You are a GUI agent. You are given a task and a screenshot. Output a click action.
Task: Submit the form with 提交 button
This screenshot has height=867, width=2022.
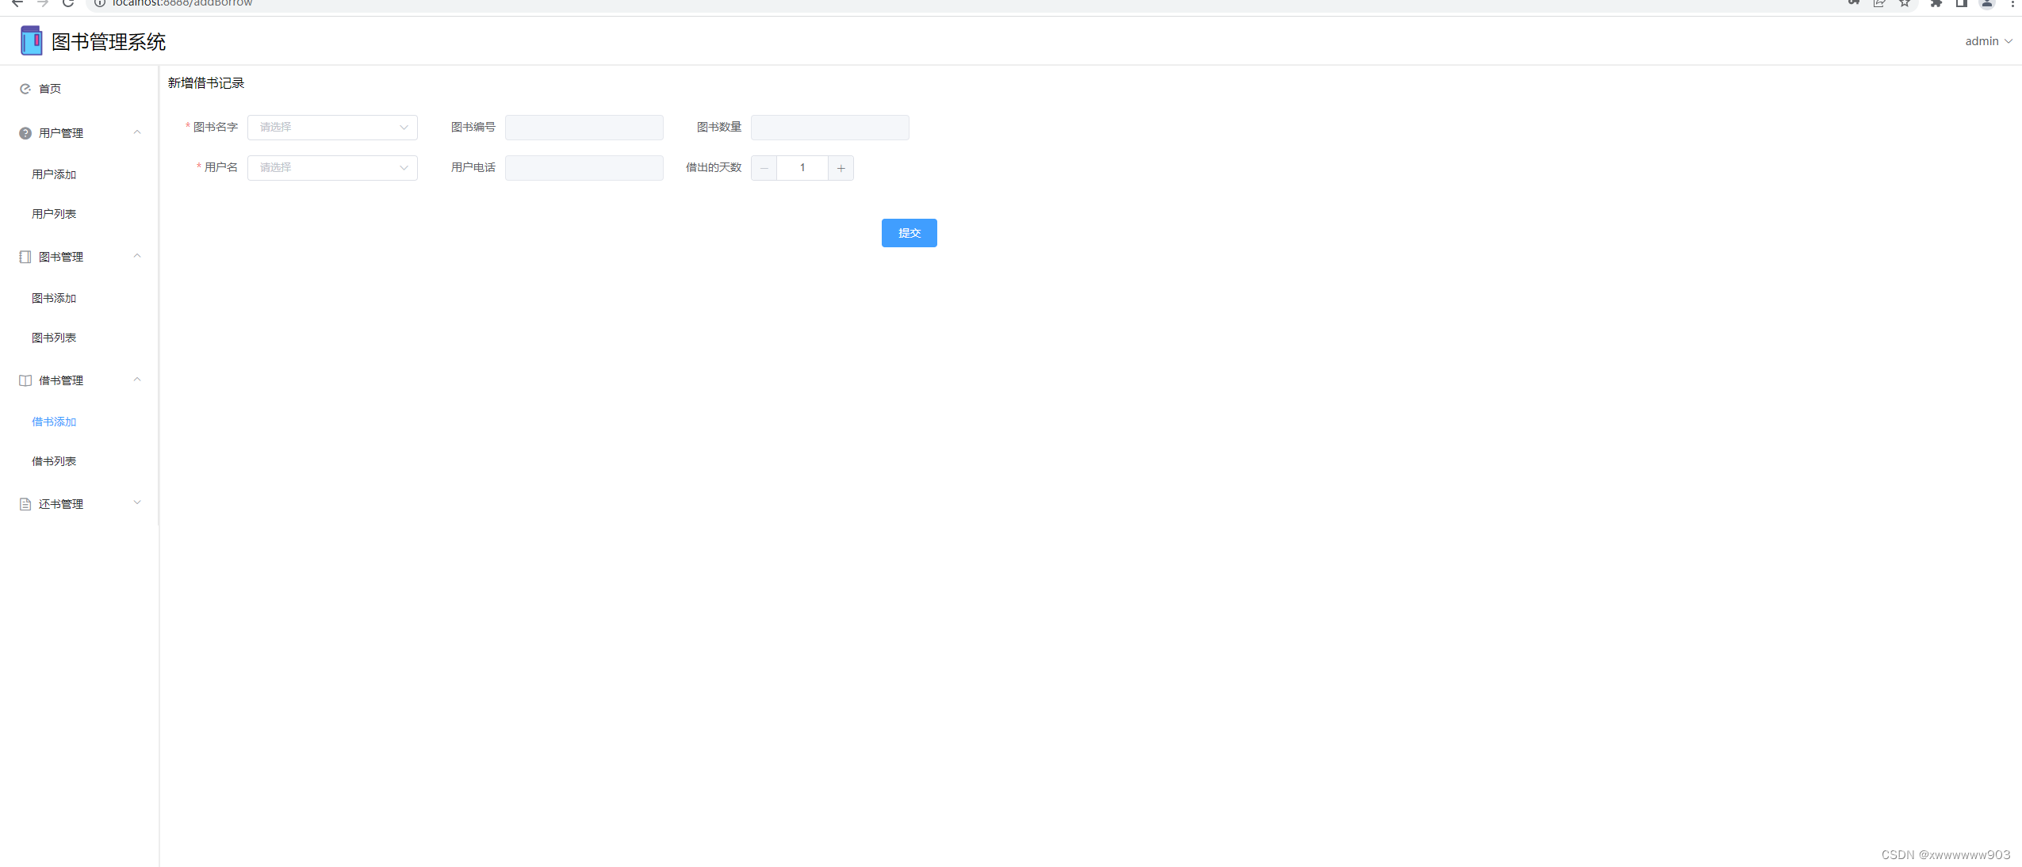tap(909, 233)
